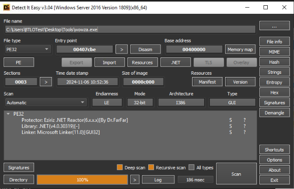Click the Detect It Easy app icon

coord(6,8)
